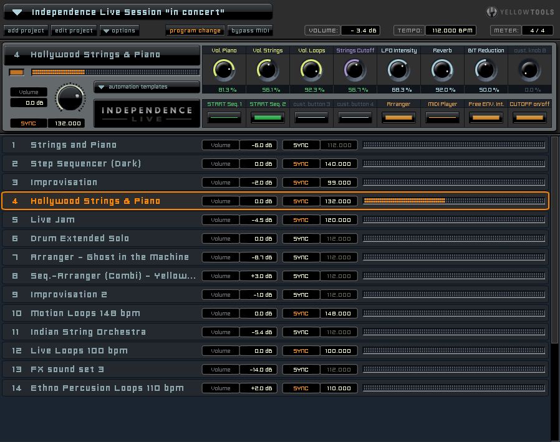Image resolution: width=560 pixels, height=442 pixels.
Task: Click the Vol. Loops knob
Action: point(311,70)
